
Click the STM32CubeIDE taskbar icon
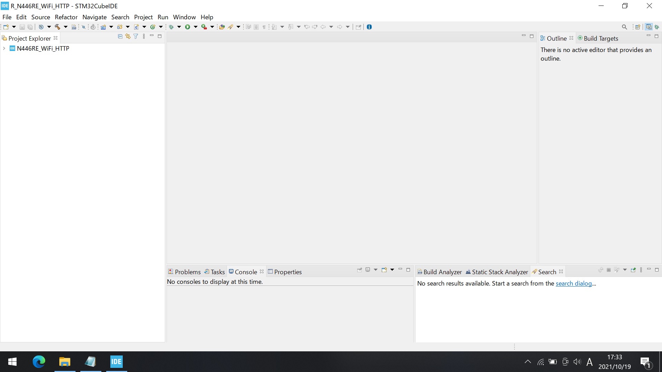click(117, 362)
